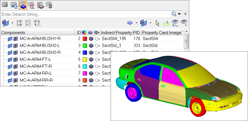Open FE style dropdown for MC-A-ARM-BUSH2-L

click(x=91, y=46)
